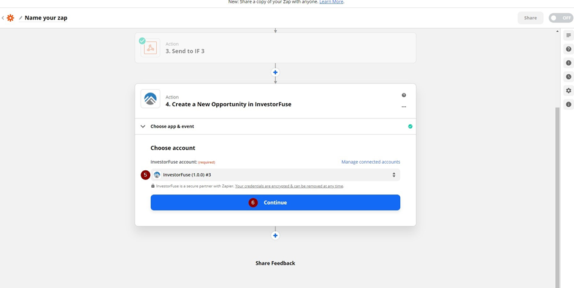Click the pencil icon beside the zap name
The height and width of the screenshot is (288, 574).
point(21,18)
